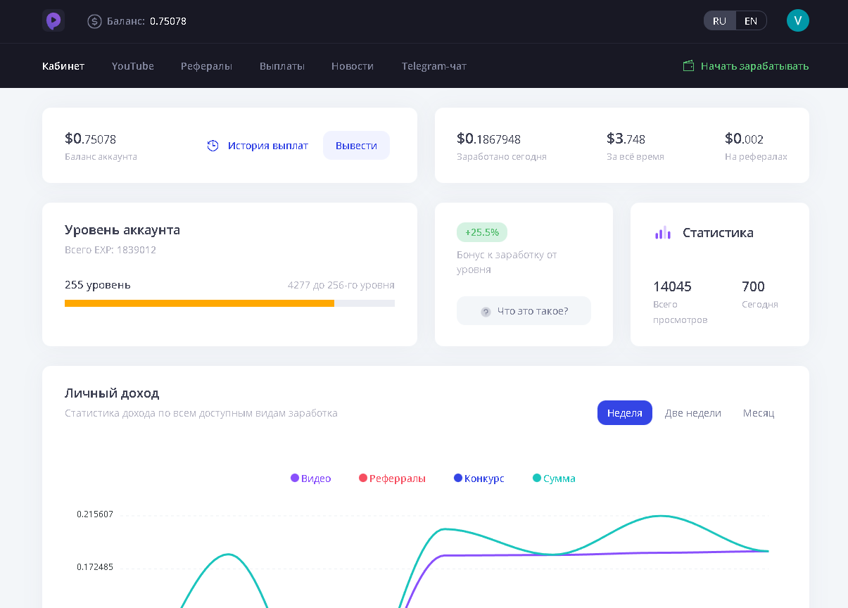This screenshot has width=848, height=608.
Task: Switch language to RU
Action: click(719, 20)
